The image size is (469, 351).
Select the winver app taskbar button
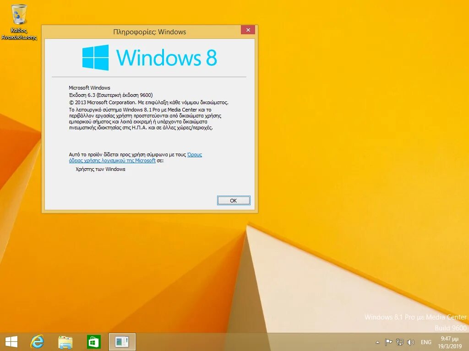pos(122,342)
